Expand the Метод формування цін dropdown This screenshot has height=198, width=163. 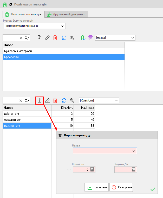[x=62, y=26]
